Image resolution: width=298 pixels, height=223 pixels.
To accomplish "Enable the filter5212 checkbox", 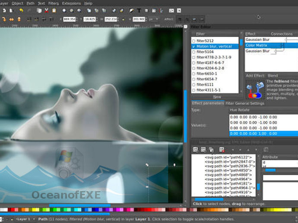I will pos(194,41).
